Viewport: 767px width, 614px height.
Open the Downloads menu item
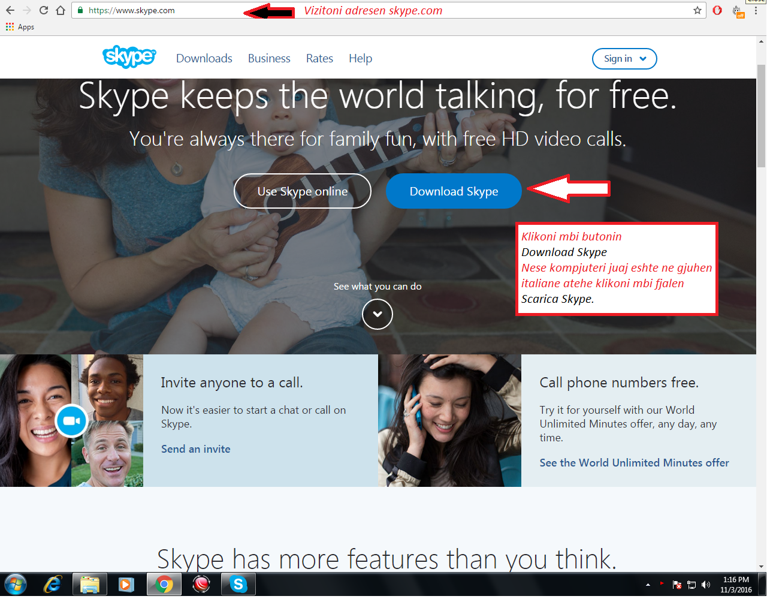click(204, 58)
